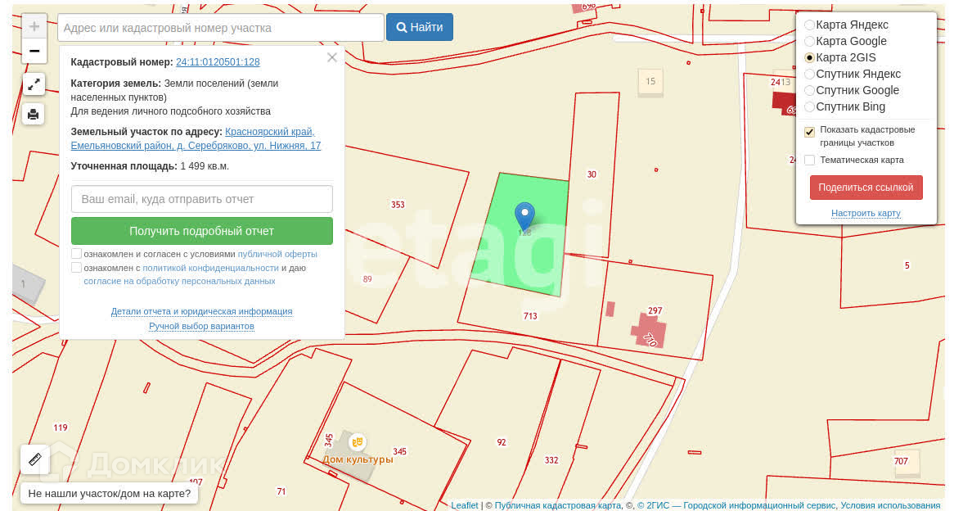Open cadastral number 24:11:0120501:128 link
Screen dimensions: 954x511
pos(218,62)
